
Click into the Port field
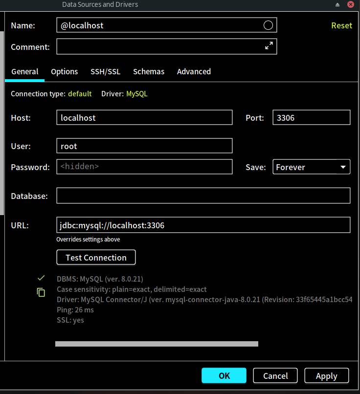pyautogui.click(x=311, y=117)
